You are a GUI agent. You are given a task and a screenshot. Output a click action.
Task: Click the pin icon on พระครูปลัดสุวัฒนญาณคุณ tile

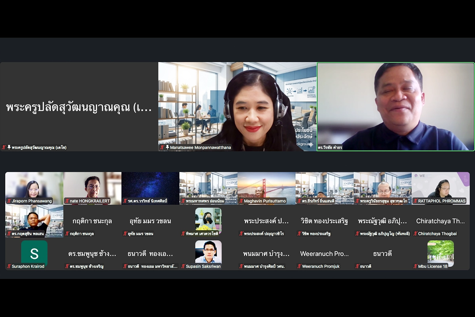pos(9,147)
